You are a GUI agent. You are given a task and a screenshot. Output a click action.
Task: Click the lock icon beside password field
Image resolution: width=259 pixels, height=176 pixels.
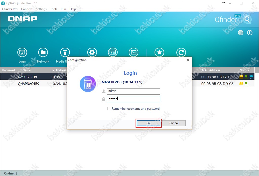103,99
